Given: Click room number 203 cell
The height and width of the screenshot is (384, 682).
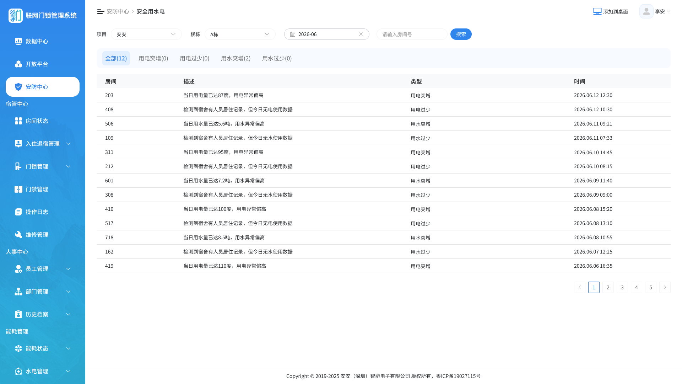Looking at the screenshot, I should [x=109, y=95].
